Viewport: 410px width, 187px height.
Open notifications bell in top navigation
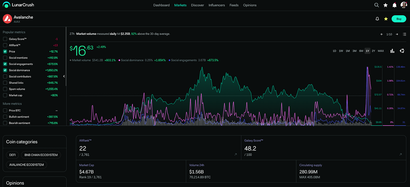coord(394,5)
